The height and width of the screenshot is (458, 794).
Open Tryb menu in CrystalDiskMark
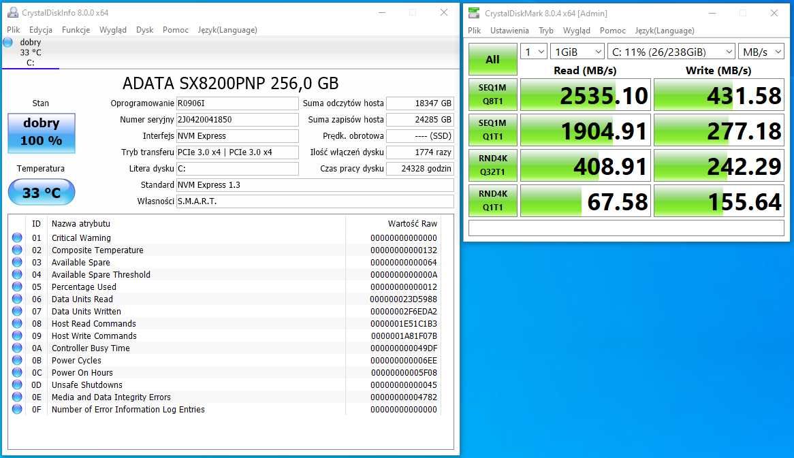pos(546,31)
